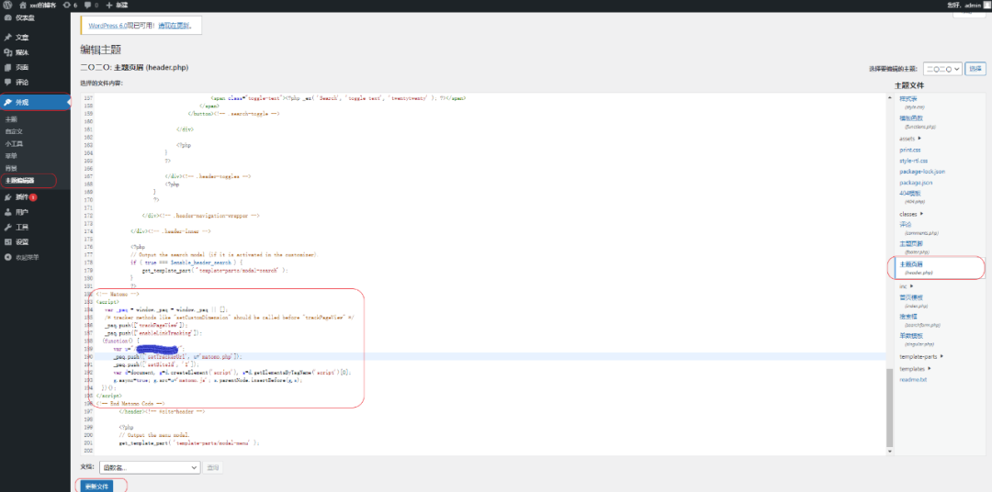This screenshot has width=992, height=492.
Task: Click the Update File (更新文件) button
Action: [x=96, y=486]
